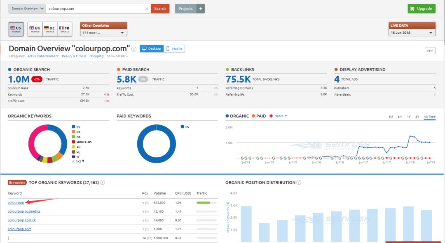
Task: Open the Live Data date dropdown for 15 Jun 2018
Action: tap(412, 33)
